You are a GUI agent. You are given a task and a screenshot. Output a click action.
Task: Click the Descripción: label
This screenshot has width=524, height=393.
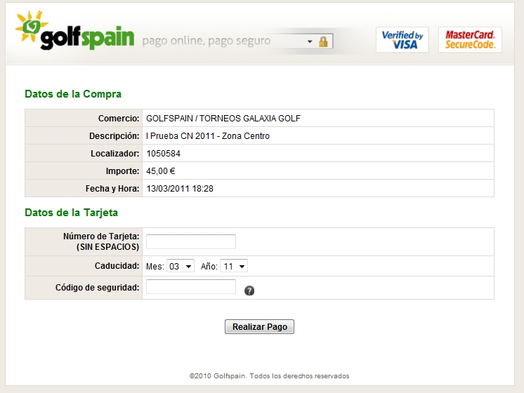pos(114,136)
